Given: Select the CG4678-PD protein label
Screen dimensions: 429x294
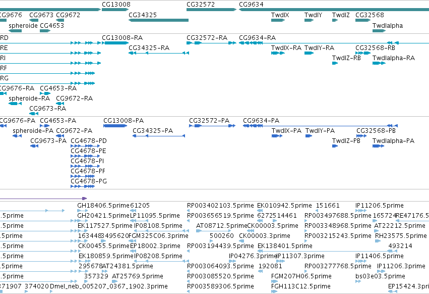Looking at the screenshot, I should tap(89, 141).
